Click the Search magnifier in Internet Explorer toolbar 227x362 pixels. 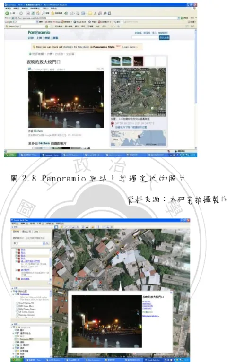click(43, 13)
